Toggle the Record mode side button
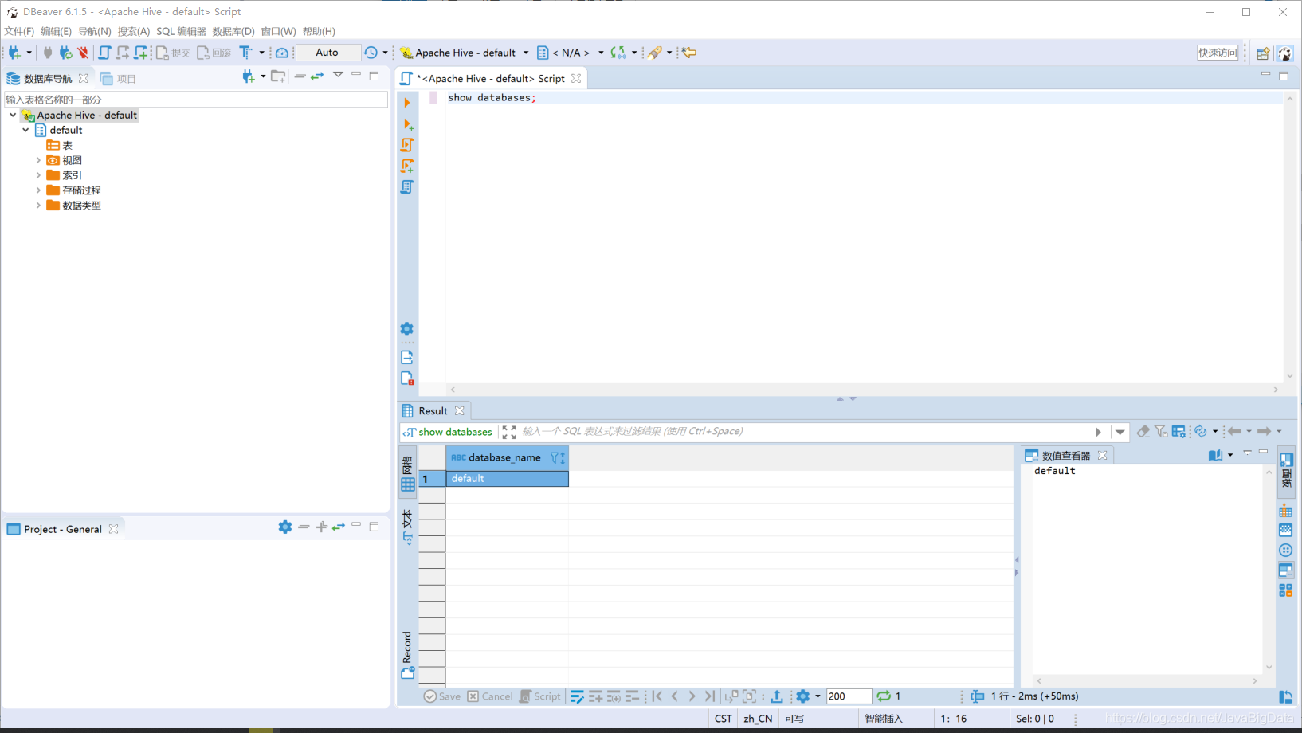1302x733 pixels. [408, 654]
